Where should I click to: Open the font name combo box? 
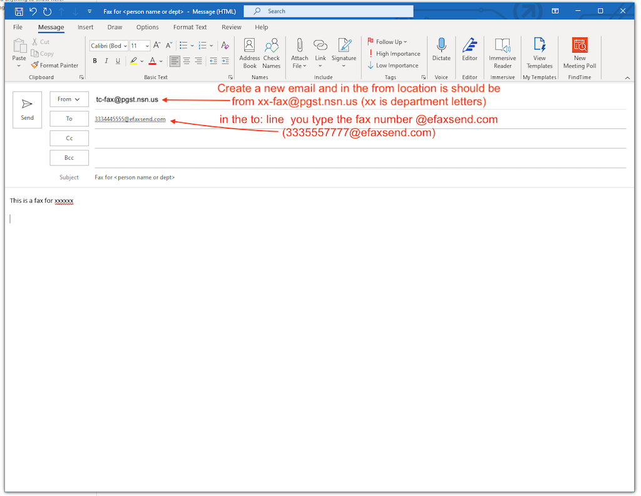109,46
